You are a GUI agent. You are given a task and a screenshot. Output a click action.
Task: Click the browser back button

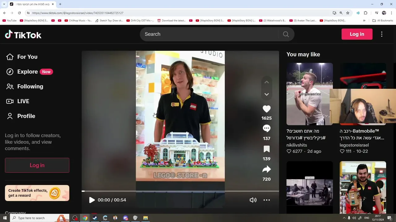pos(4,13)
